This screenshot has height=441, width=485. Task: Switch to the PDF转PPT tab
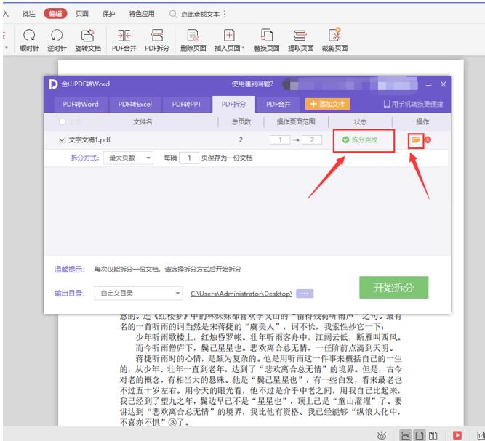187,104
